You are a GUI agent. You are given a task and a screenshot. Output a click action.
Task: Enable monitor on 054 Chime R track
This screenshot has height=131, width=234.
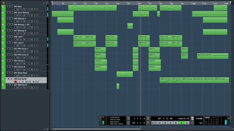click(19, 70)
